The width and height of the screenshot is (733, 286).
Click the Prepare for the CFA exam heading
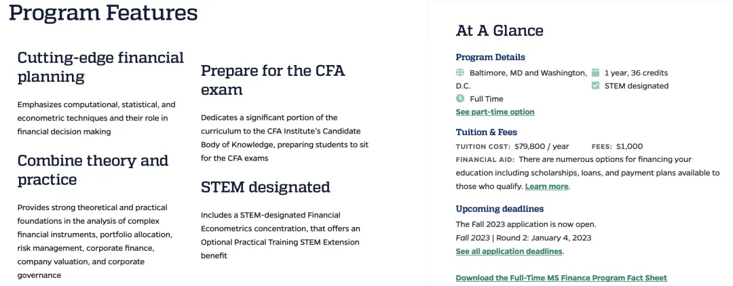273,80
